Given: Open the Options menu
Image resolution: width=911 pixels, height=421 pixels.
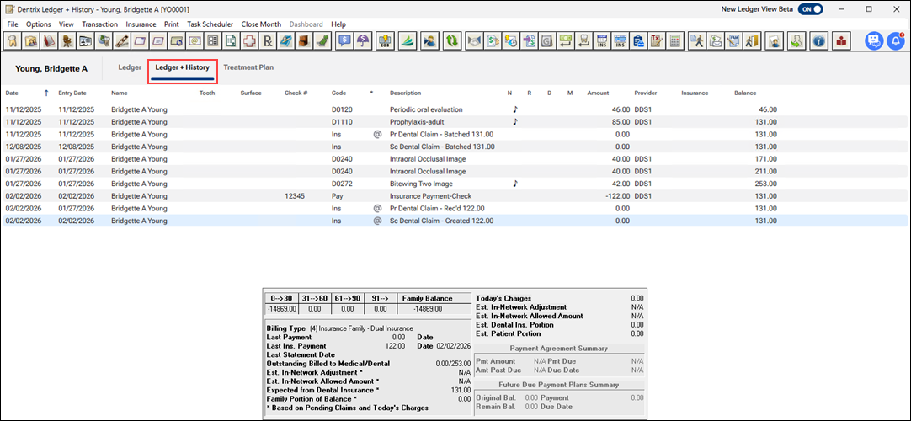Looking at the screenshot, I should pos(39,24).
